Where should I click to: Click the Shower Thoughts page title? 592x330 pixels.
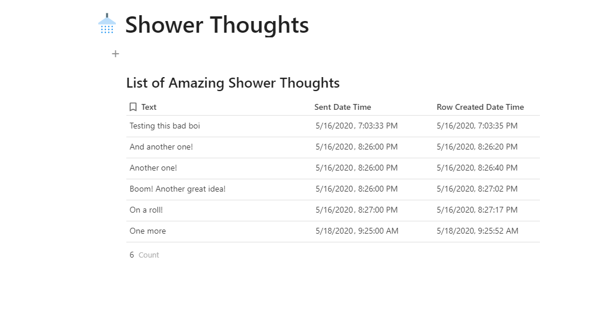click(216, 25)
